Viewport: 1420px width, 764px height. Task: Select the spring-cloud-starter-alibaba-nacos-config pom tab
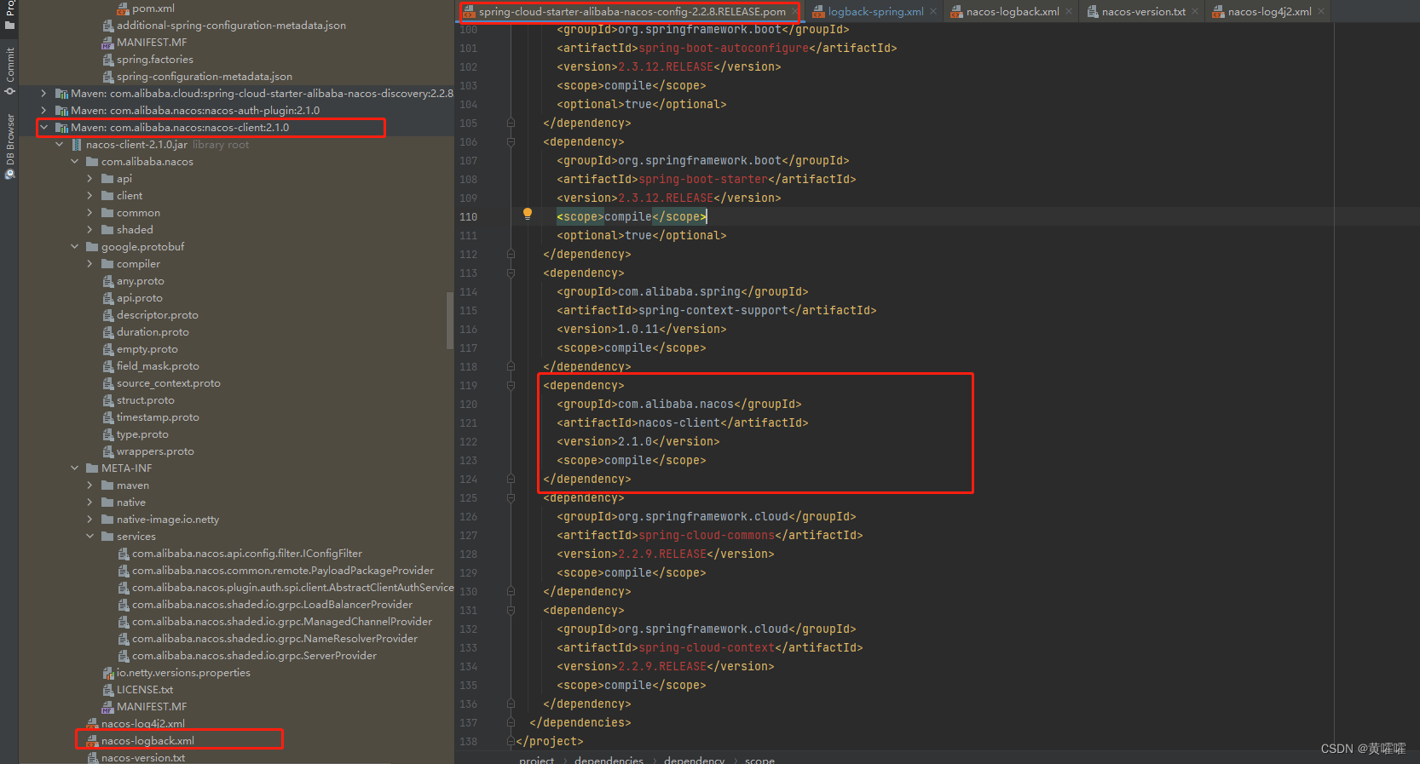[632, 12]
